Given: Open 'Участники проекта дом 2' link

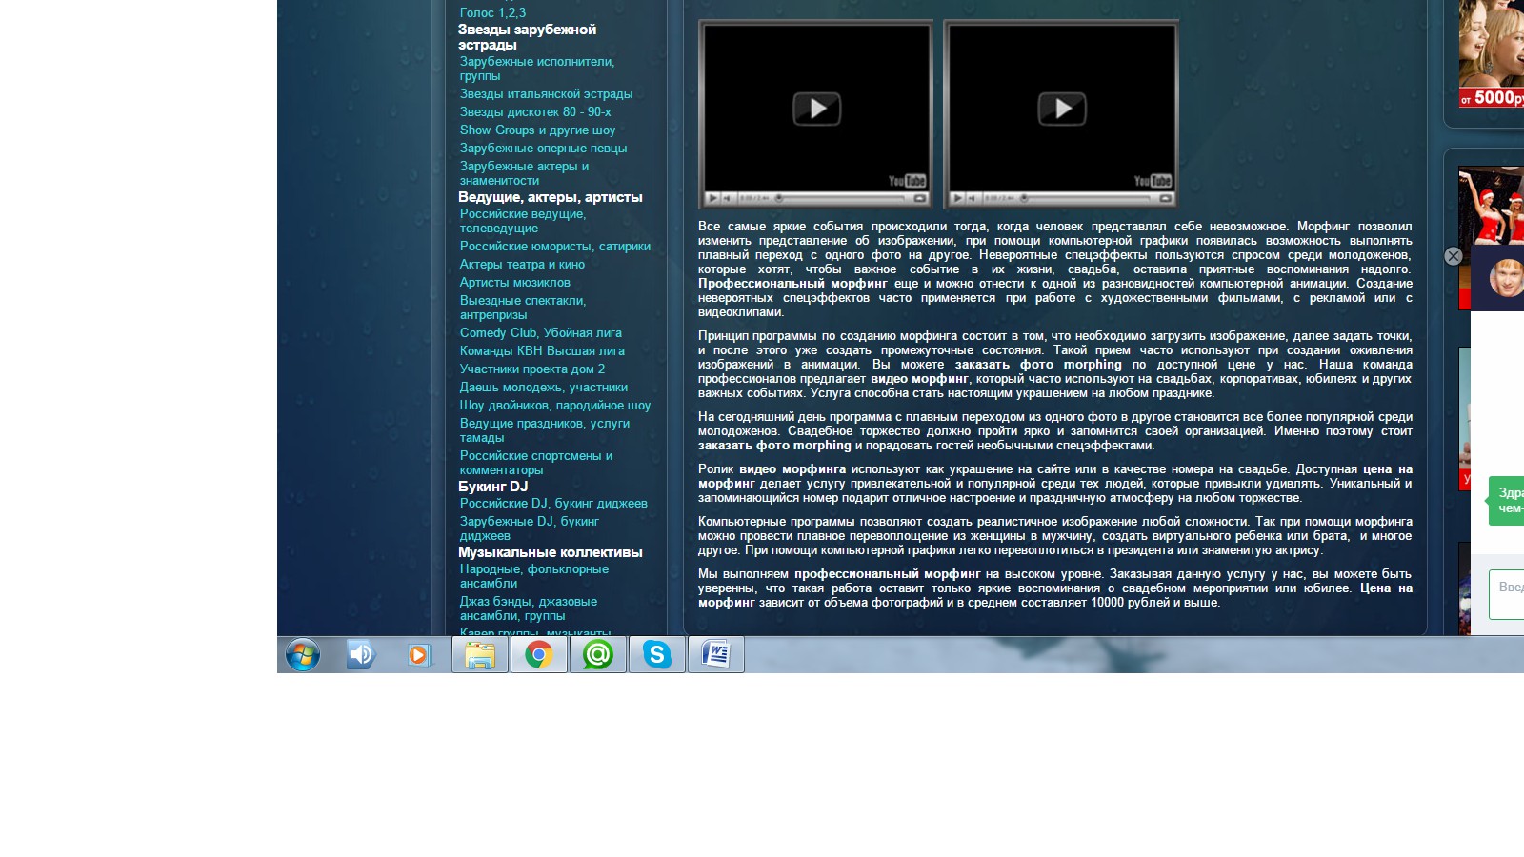Looking at the screenshot, I should coord(531,369).
